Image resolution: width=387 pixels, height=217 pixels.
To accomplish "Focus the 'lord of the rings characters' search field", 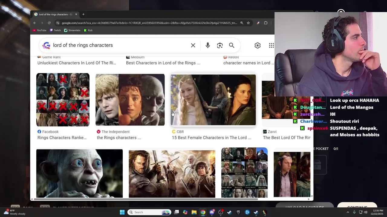I will [119, 45].
